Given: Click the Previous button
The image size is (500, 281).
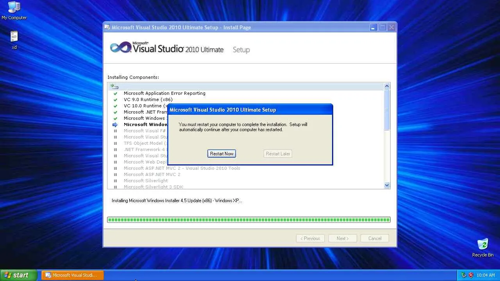Looking at the screenshot, I should (310, 238).
